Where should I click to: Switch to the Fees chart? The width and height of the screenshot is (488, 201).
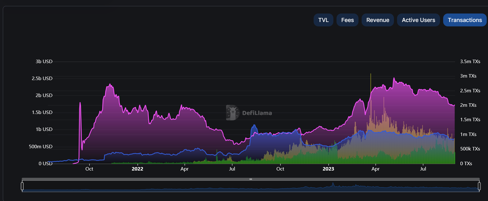[x=347, y=20]
